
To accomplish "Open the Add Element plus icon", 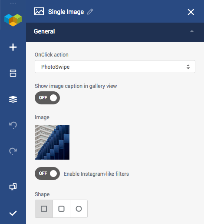I will click(13, 47).
